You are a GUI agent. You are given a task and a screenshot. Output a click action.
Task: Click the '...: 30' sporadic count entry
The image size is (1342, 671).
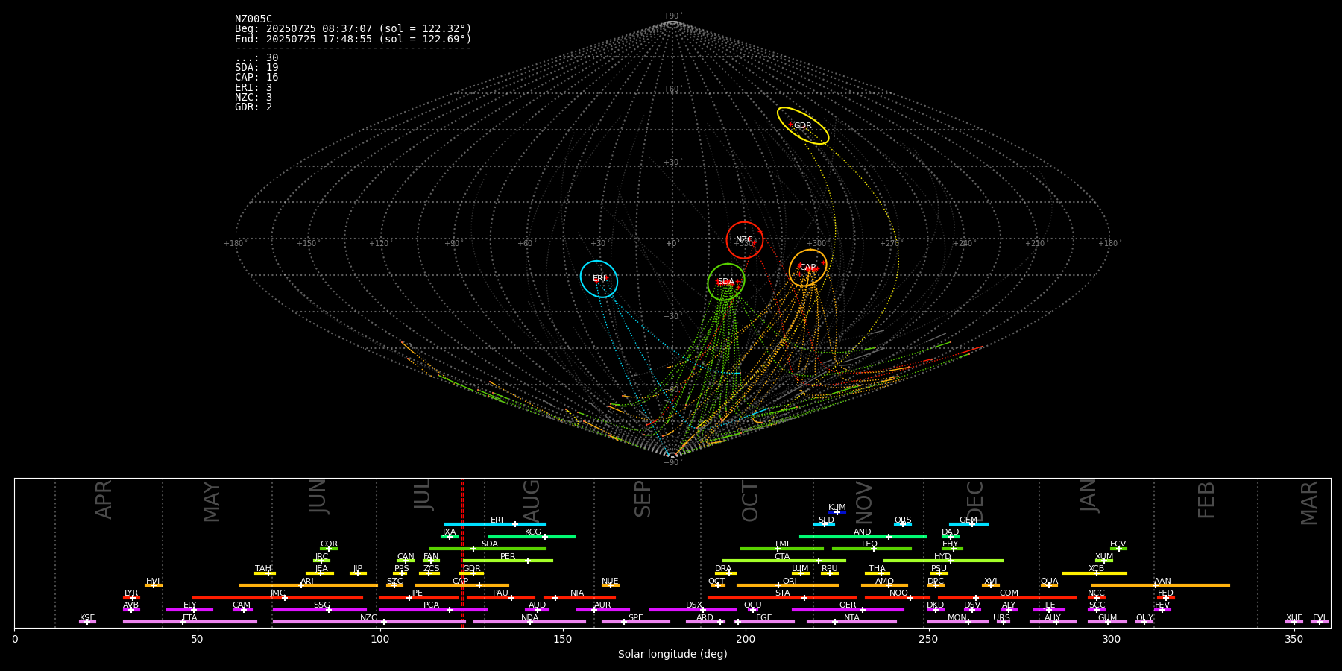(x=256, y=58)
